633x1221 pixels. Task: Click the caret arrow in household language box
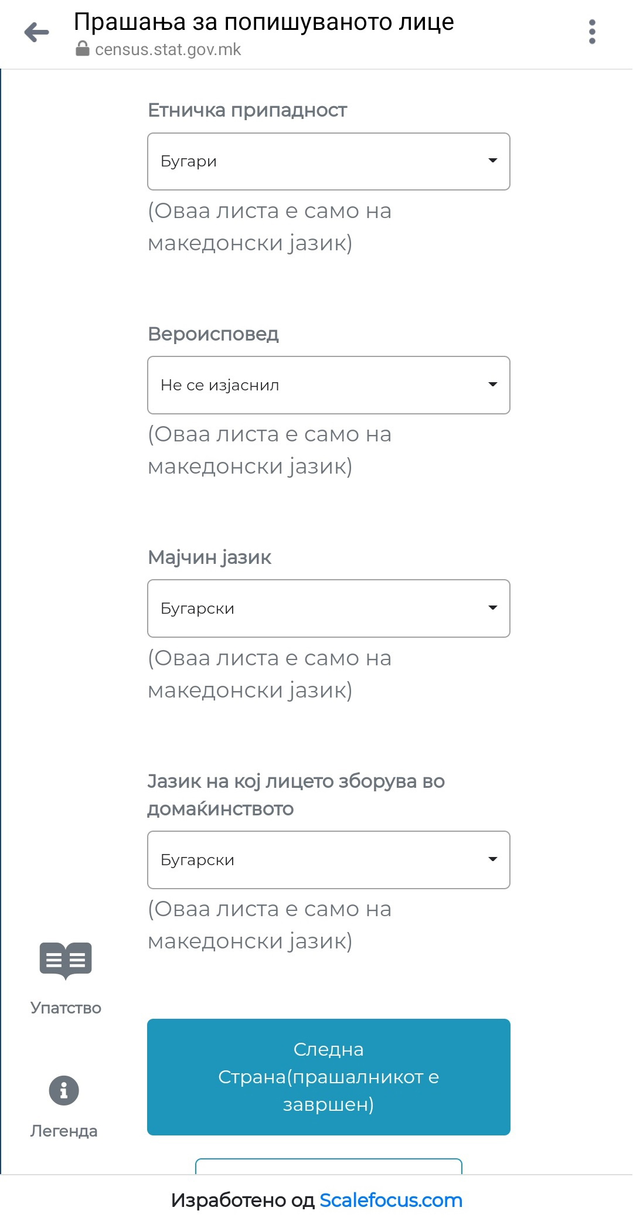point(493,859)
